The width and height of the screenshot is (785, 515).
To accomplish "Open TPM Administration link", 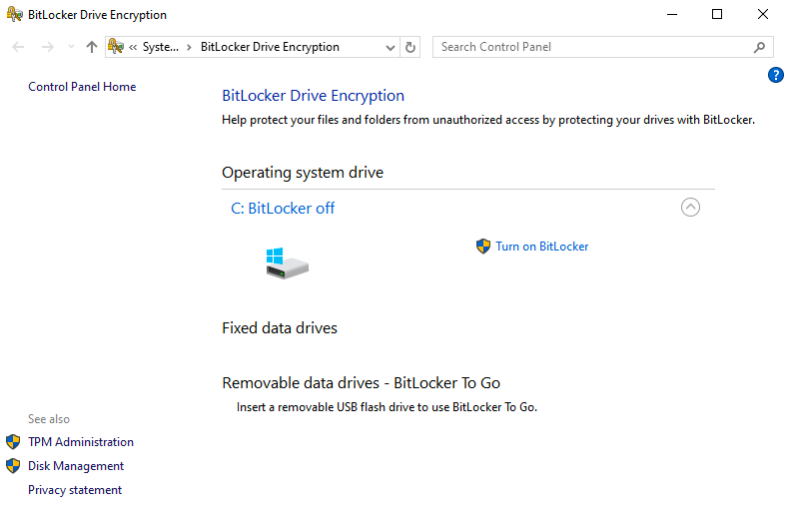I will [x=80, y=442].
